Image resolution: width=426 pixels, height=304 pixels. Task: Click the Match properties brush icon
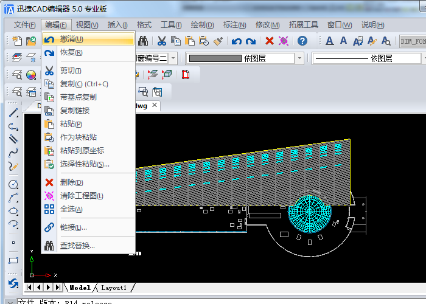[218, 41]
